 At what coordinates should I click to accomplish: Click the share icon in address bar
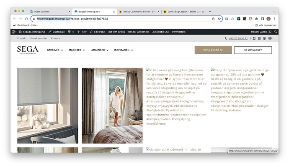coord(213,19)
